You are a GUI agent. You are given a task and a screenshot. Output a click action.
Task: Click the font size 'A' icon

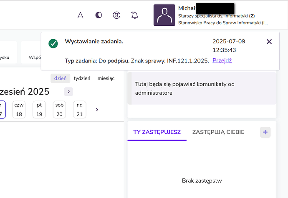coord(81,15)
